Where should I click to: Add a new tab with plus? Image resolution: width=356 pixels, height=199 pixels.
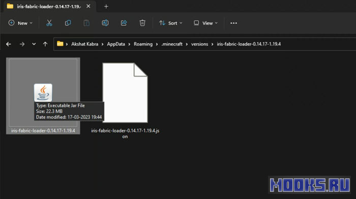[106, 7]
